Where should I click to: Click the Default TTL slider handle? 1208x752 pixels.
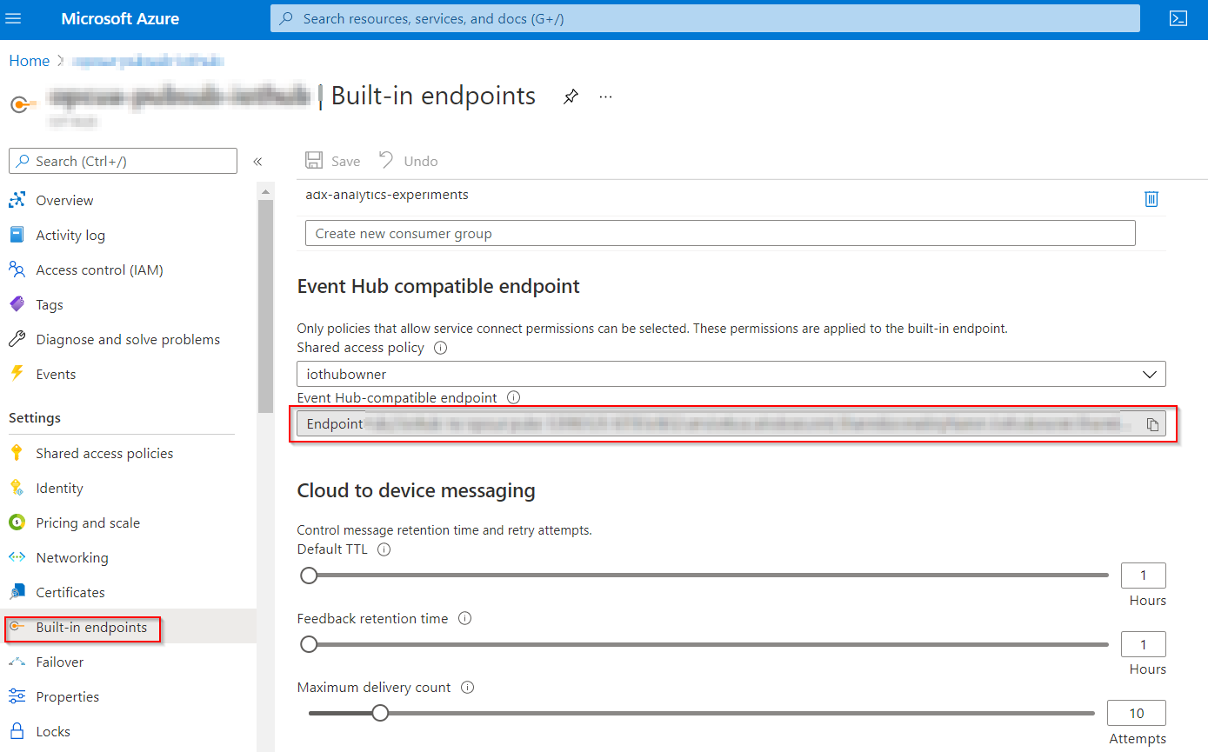click(x=309, y=575)
